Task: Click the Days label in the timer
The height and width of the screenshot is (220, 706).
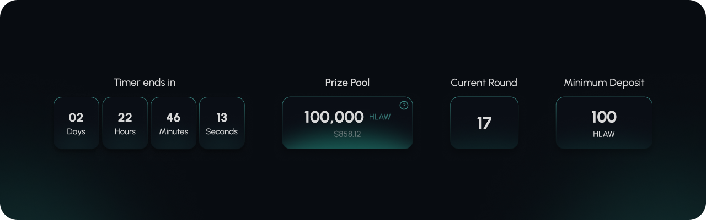Action: pyautogui.click(x=76, y=131)
